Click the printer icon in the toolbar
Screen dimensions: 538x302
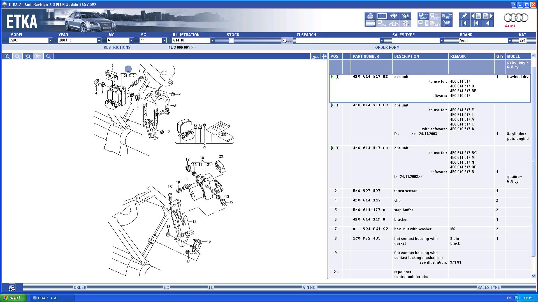pyautogui.click(x=370, y=16)
